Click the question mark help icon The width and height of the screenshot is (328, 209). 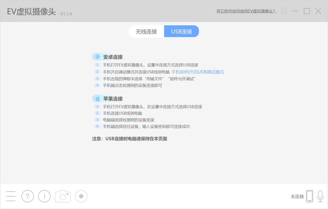[28, 196]
